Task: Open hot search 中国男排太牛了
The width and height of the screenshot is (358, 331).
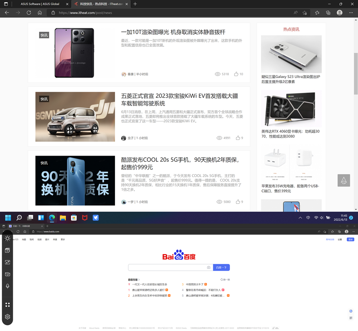Action: [195, 284]
